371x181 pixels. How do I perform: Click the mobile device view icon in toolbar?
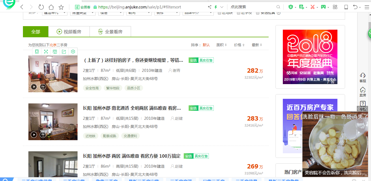[x=346, y=7]
